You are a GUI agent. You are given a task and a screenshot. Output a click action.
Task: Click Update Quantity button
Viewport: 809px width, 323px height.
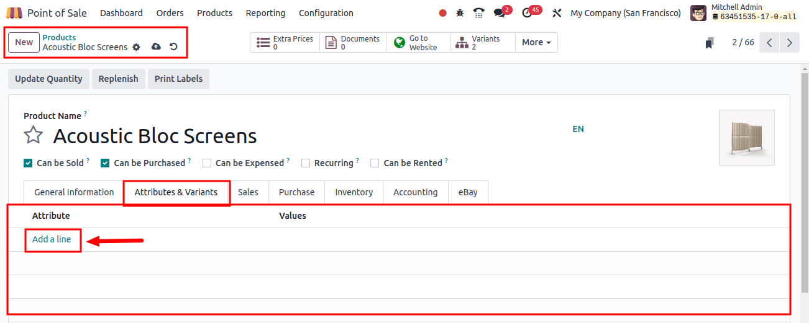(x=48, y=79)
